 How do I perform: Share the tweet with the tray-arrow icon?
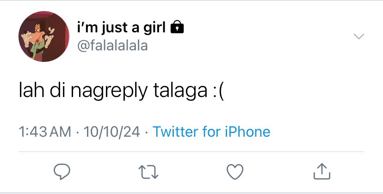[321, 171]
